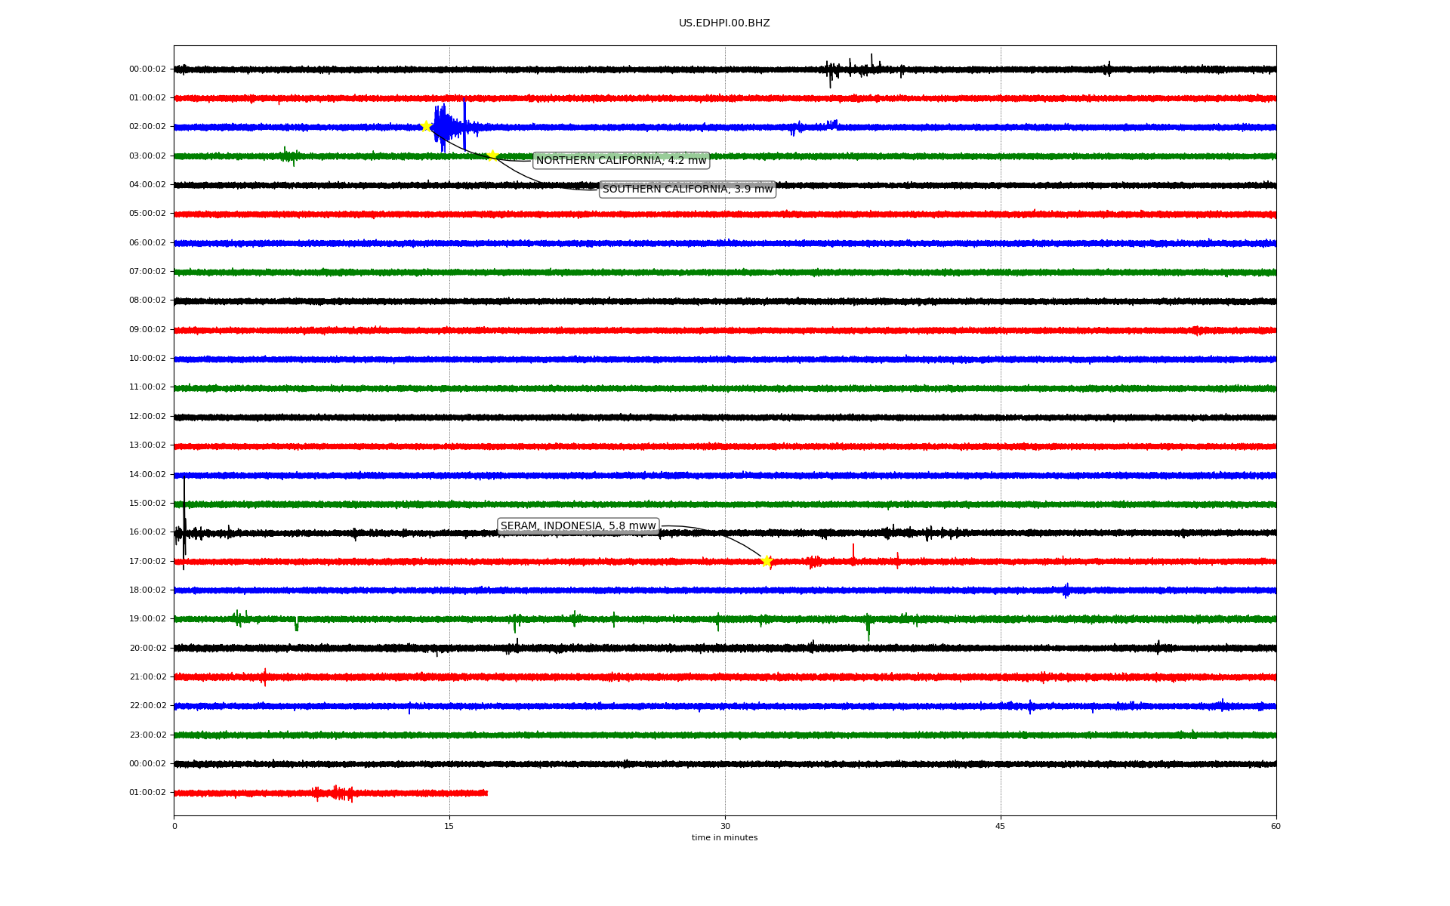Screen dimensions: 1450x906
Task: Click the yellow star on the 17:00:02 trace
Action: (x=767, y=561)
